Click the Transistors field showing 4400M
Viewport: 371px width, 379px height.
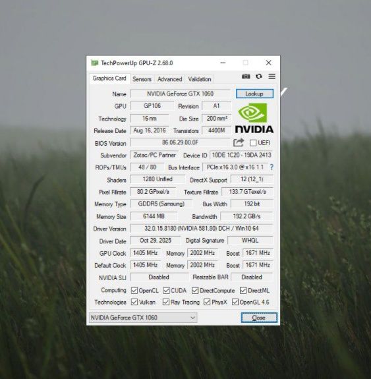tap(217, 131)
